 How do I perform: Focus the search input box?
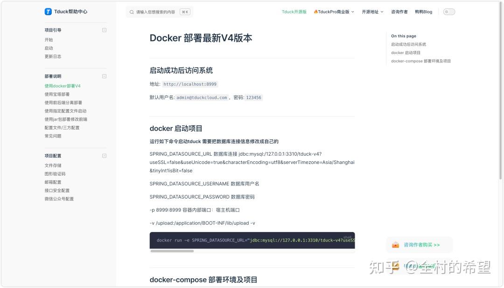[x=159, y=12]
